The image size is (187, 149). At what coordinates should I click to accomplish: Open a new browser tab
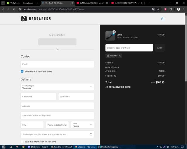click(147, 3)
